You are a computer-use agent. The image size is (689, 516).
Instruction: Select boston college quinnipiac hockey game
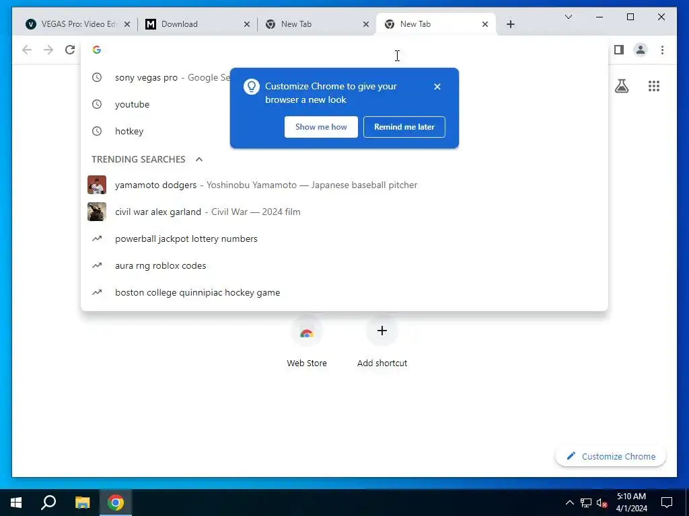click(x=344, y=292)
